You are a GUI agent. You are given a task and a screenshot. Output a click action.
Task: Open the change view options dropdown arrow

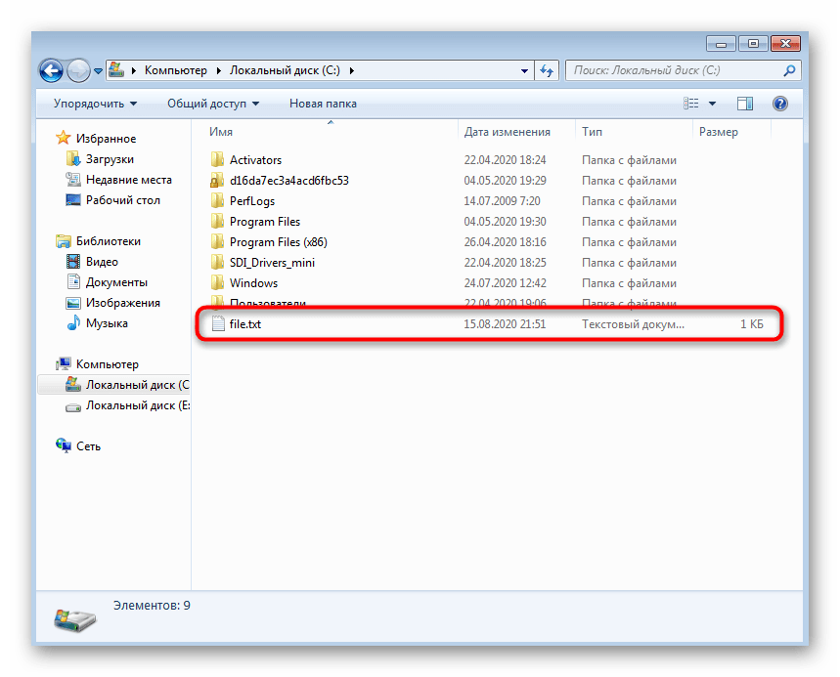[713, 104]
